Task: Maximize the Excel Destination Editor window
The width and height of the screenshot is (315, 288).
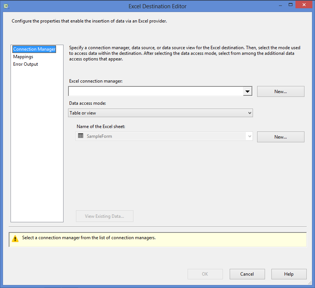Action: (x=291, y=5)
